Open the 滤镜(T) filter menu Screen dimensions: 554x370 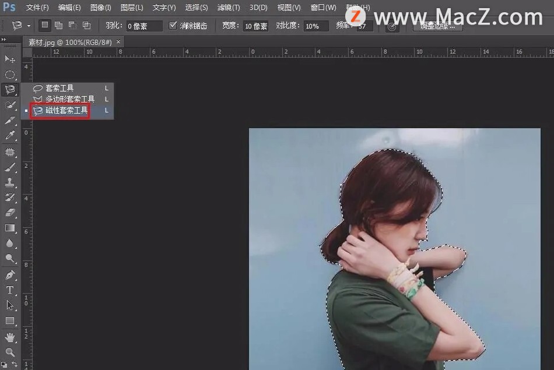click(228, 8)
